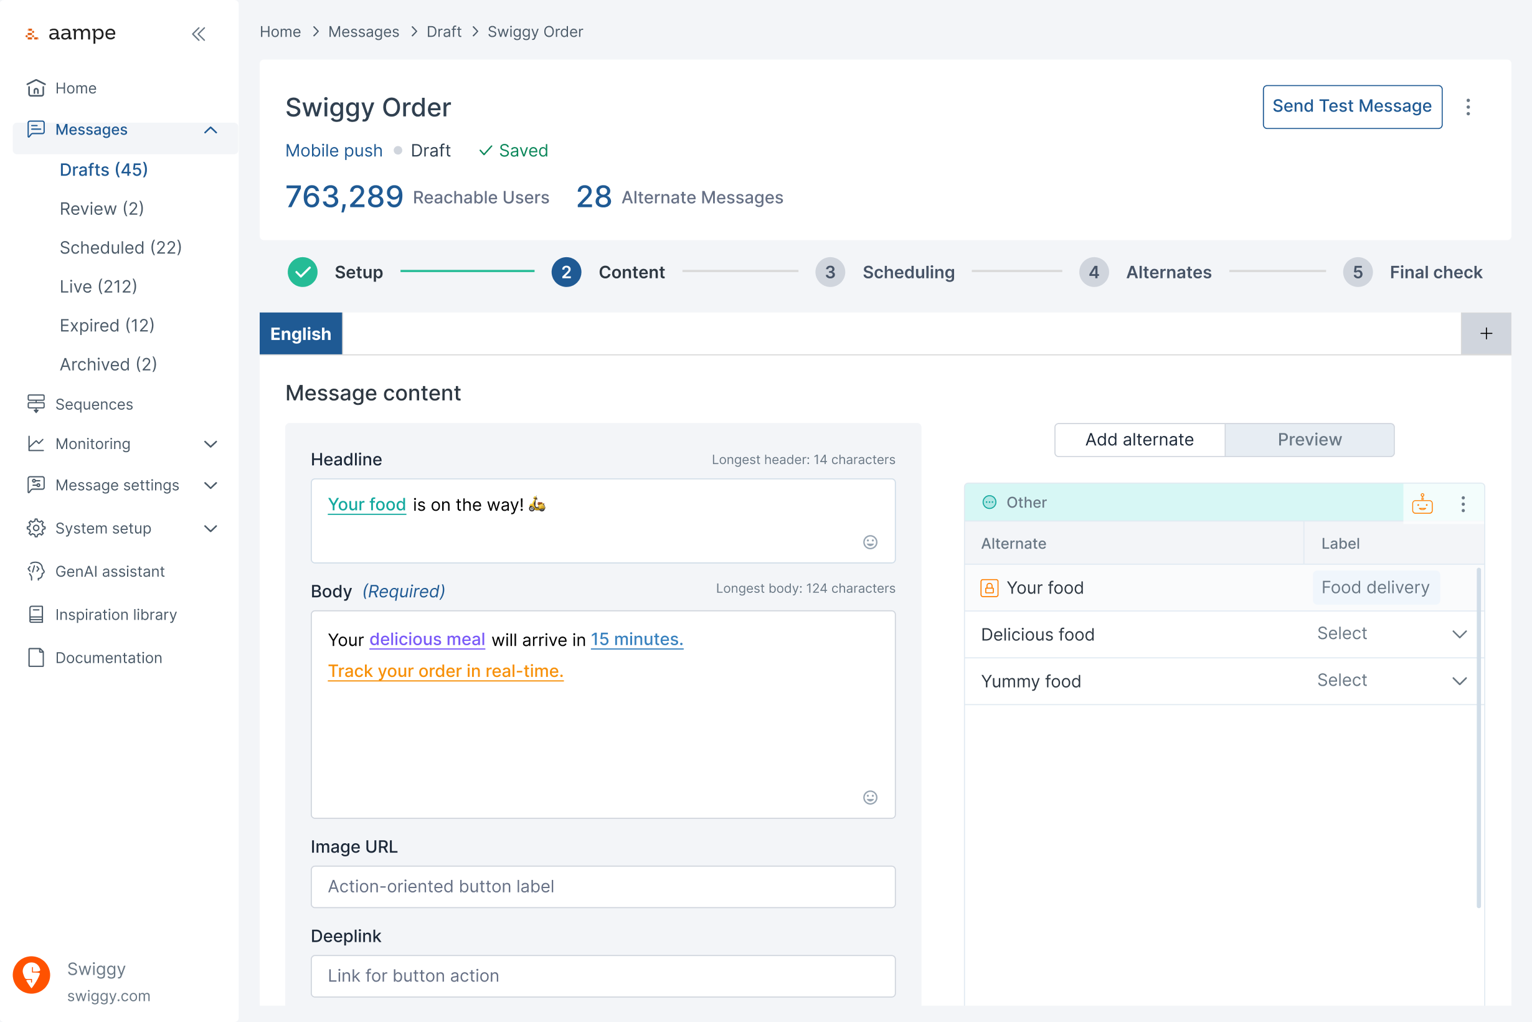Click Send Test Message button
Viewport: 1532px width, 1022px height.
pos(1352,107)
